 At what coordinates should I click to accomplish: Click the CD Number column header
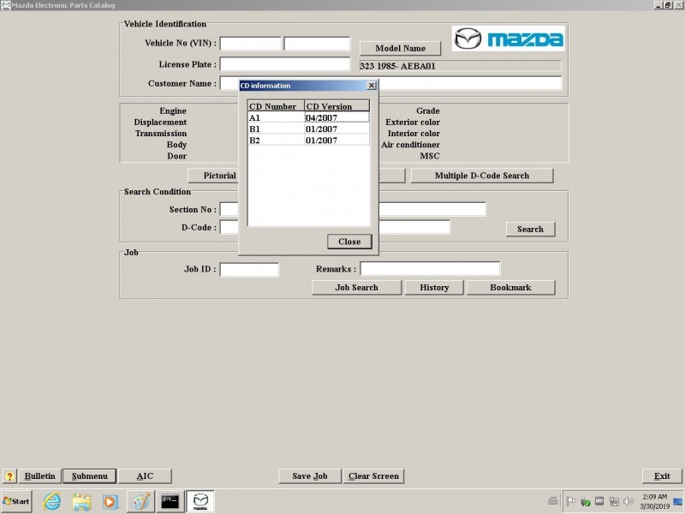[276, 106]
